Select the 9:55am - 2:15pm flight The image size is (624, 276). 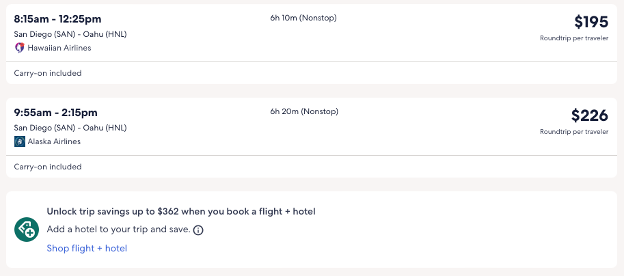(56, 112)
